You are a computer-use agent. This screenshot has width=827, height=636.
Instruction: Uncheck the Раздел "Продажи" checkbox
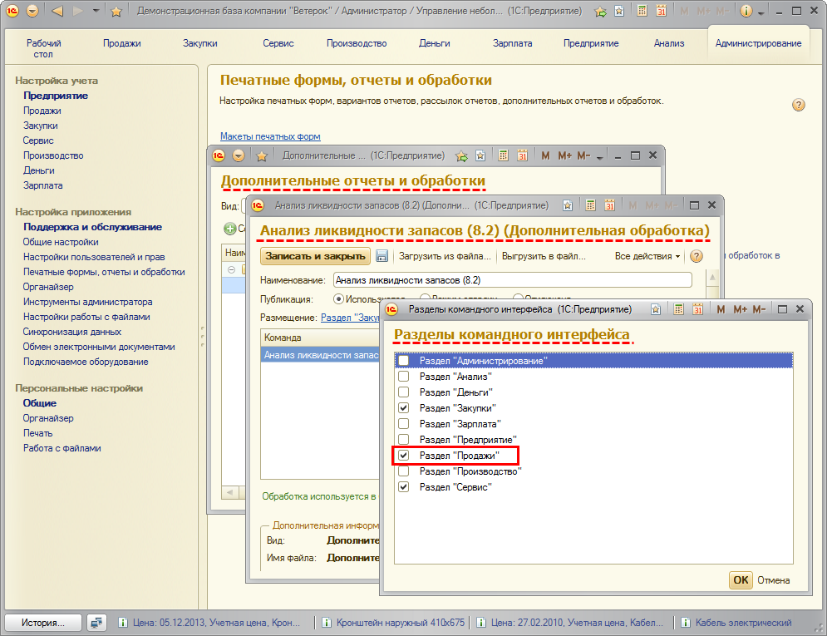coord(404,456)
